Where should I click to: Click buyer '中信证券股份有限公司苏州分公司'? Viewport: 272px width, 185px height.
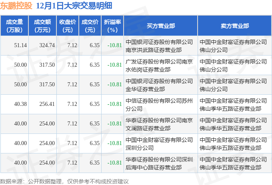click(159, 105)
